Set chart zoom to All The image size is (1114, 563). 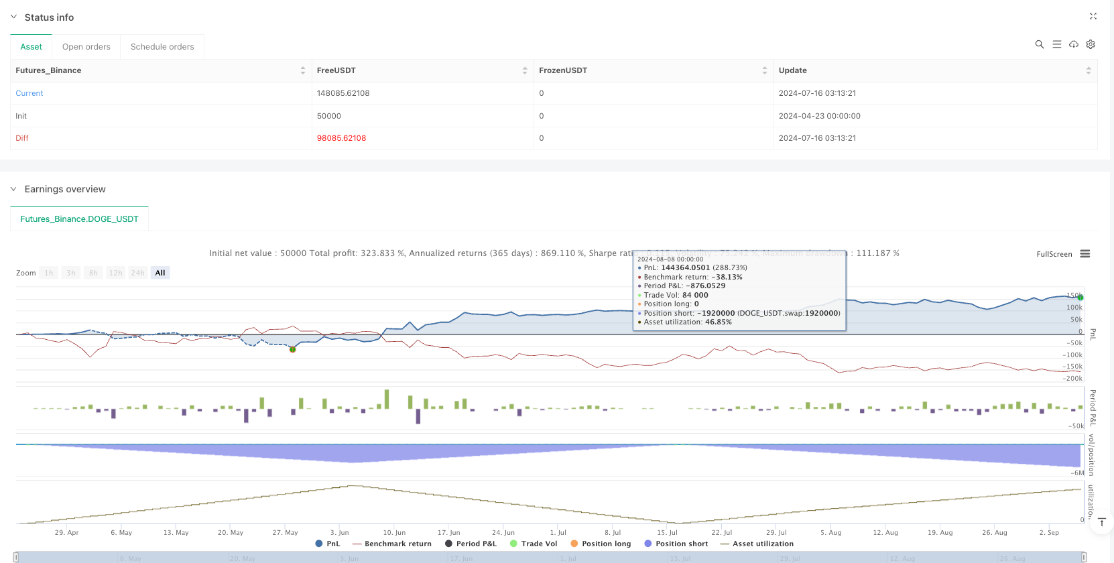tap(160, 273)
